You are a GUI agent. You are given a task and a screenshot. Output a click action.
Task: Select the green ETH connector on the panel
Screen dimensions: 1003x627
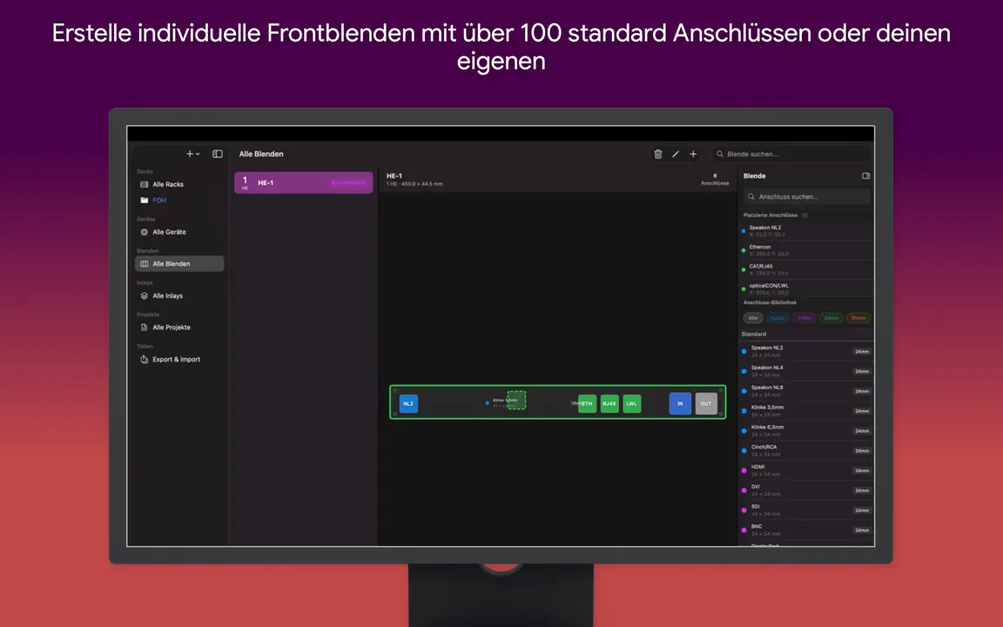click(x=587, y=404)
